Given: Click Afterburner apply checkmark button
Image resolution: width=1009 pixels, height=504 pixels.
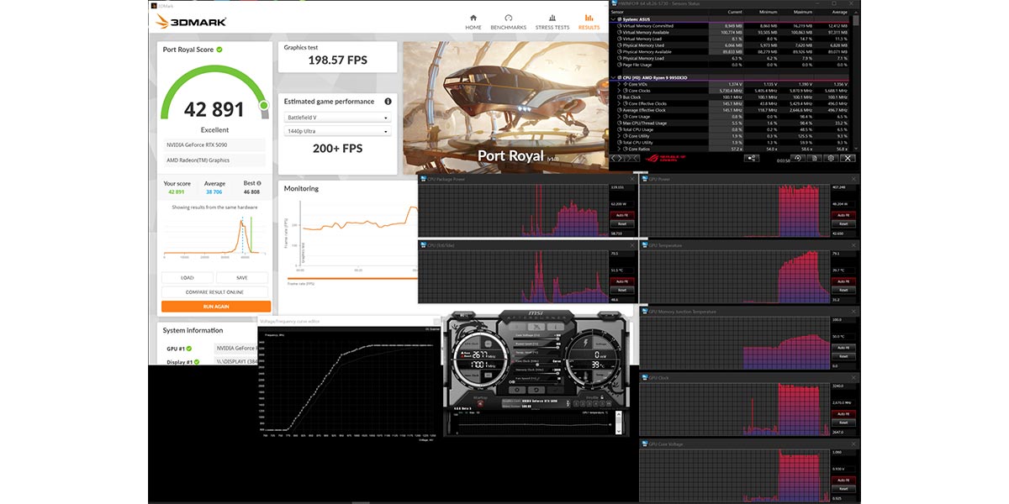Looking at the screenshot, I should 556,390.
